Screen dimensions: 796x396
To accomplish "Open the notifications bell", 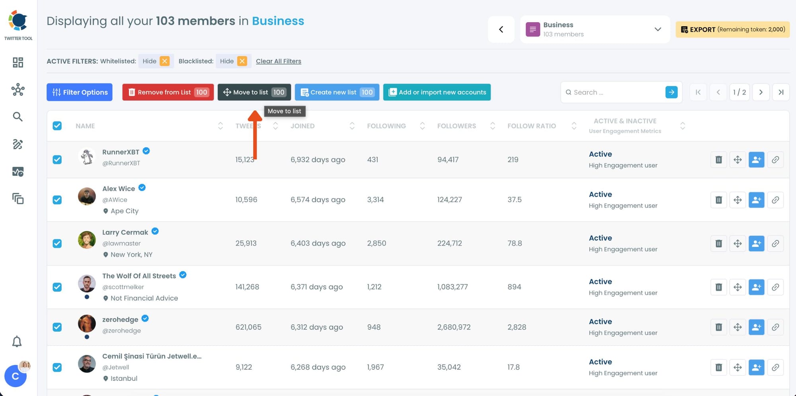I will click(17, 341).
